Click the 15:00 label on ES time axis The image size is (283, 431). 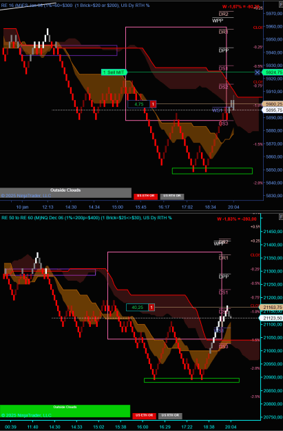pos(118,207)
